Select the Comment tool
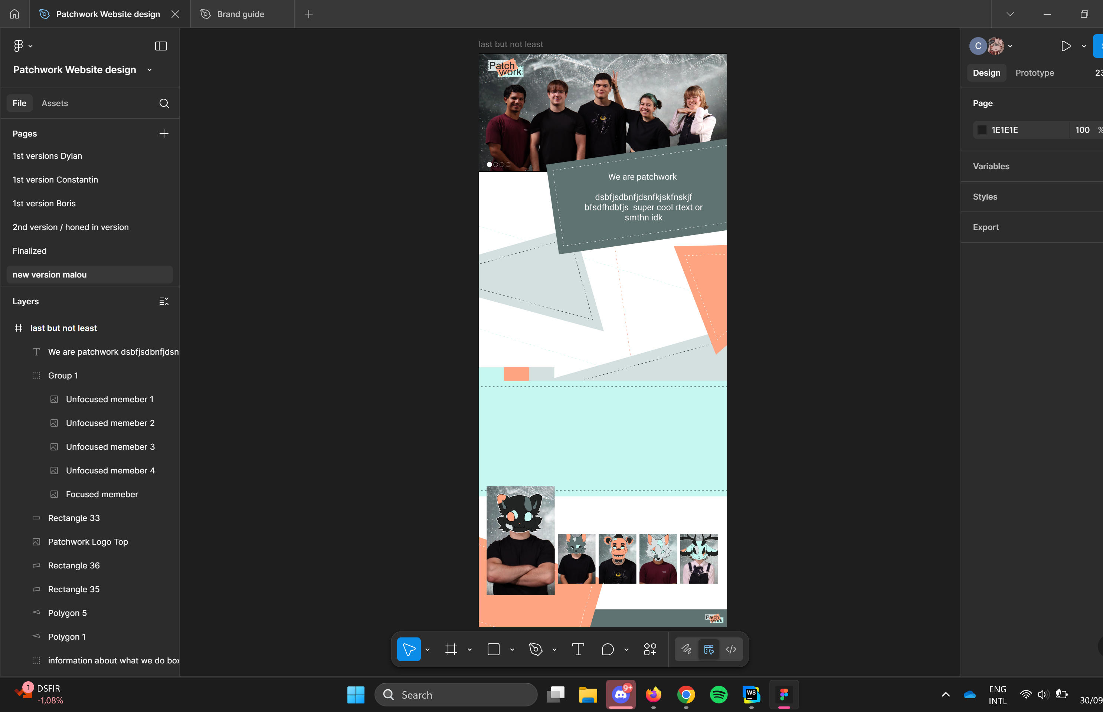This screenshot has height=712, width=1103. click(x=608, y=649)
